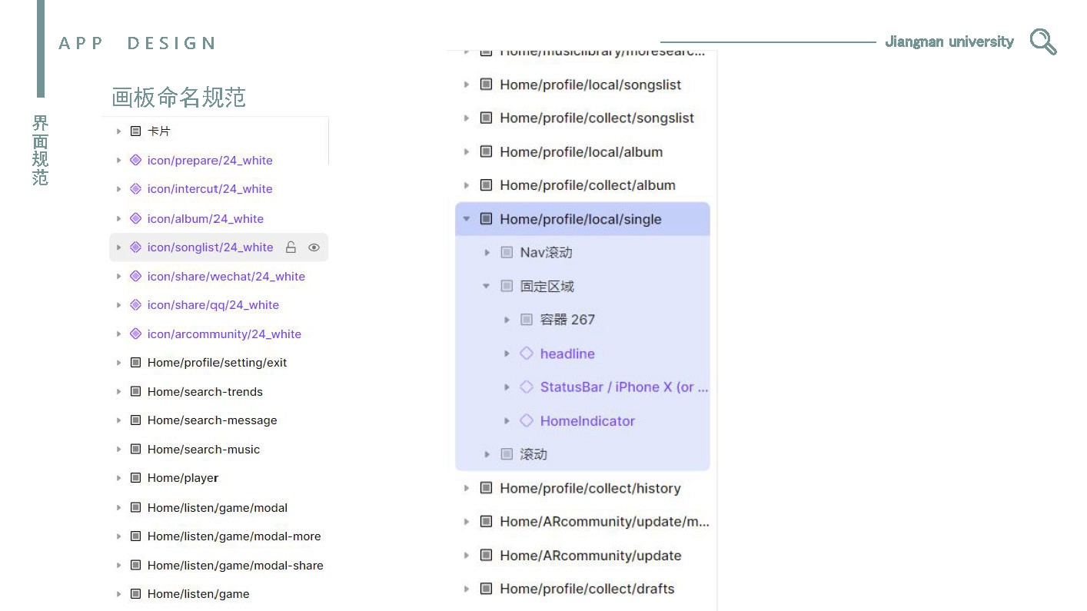
Task: Click artboard icon of Home/search-trends
Action: (135, 391)
